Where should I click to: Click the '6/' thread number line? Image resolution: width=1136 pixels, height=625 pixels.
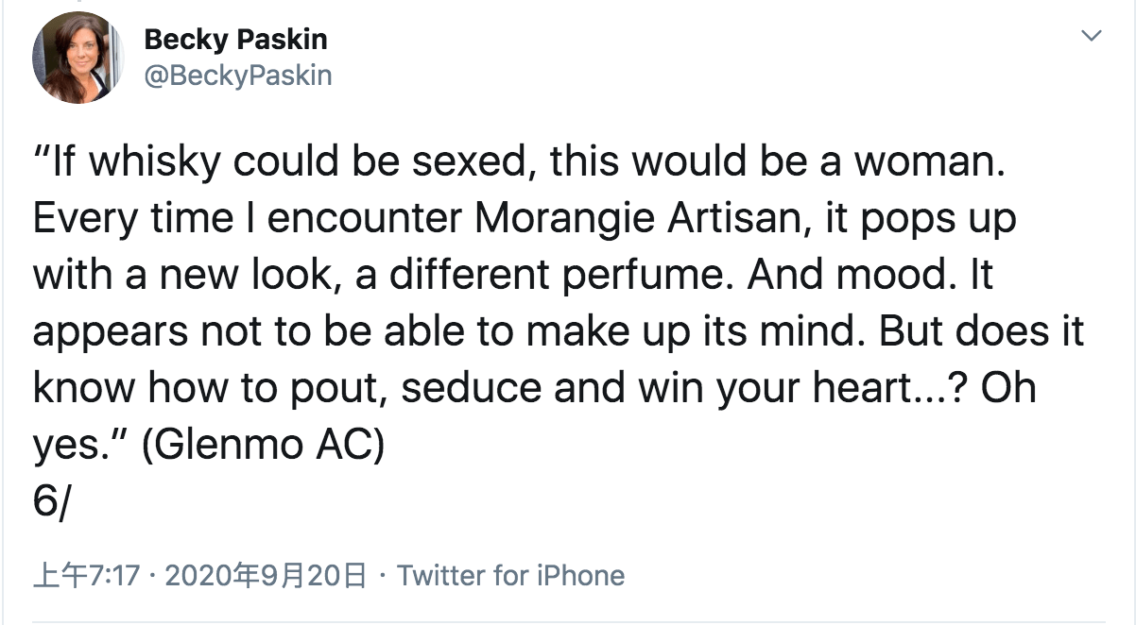pyautogui.click(x=50, y=500)
